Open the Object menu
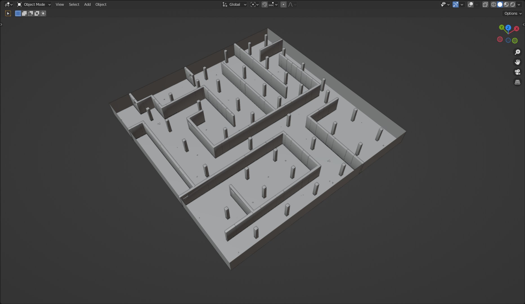Screen dimensions: 525x304 click(x=101, y=5)
